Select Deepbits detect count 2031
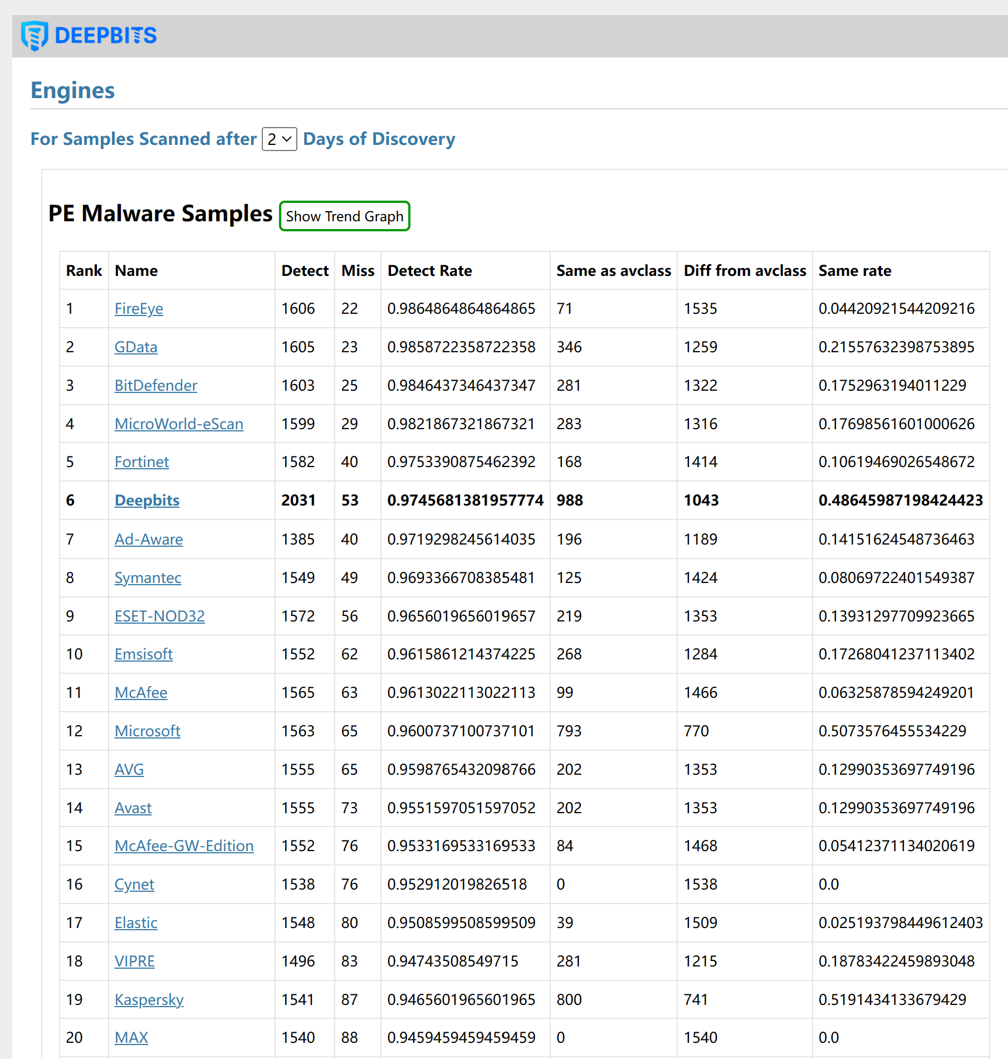This screenshot has width=1008, height=1059. 298,500
